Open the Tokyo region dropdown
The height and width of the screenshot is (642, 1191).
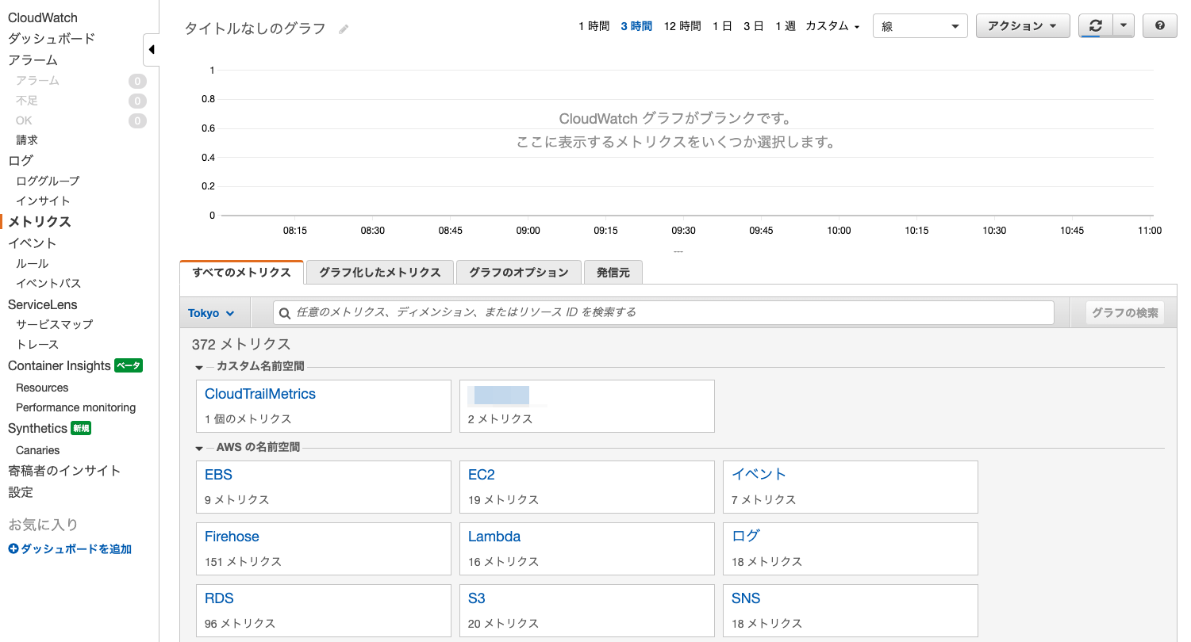coord(213,312)
